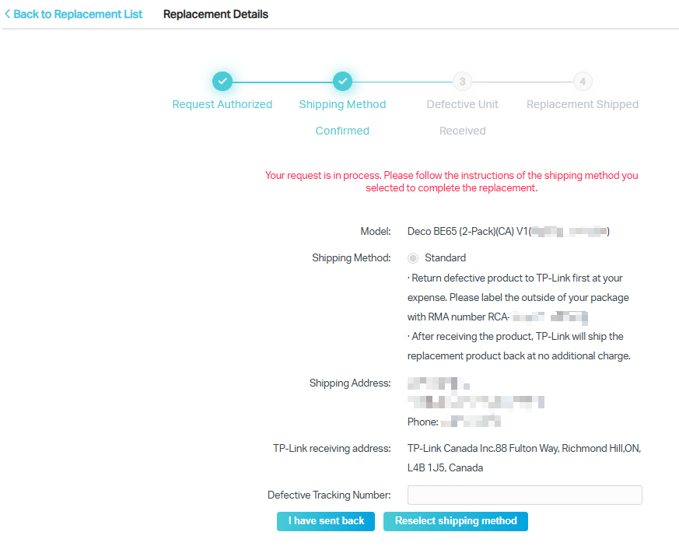Go back via Back to Replacement List link
The image size is (679, 546).
[74, 14]
